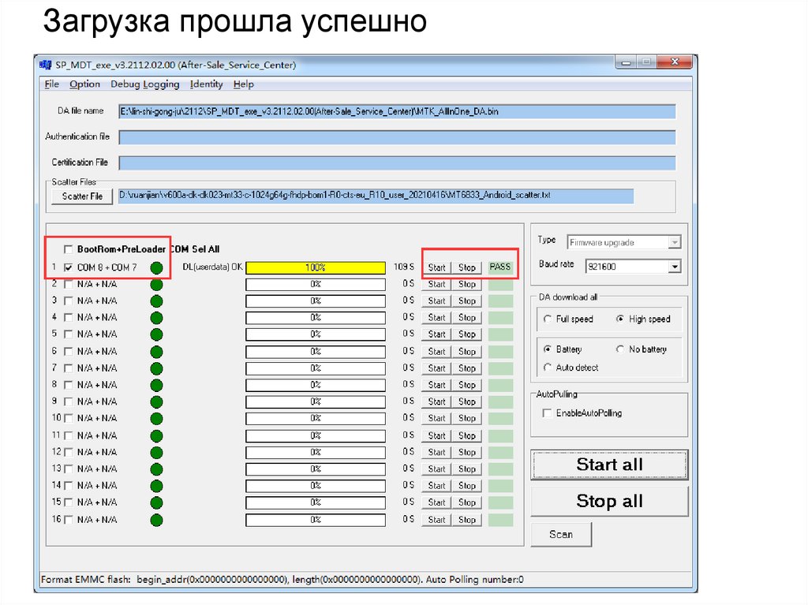Open the Option menu
This screenshot has height=605, width=808.
(85, 84)
